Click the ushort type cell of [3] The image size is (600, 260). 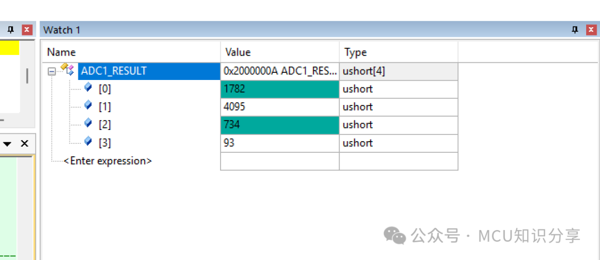399,143
